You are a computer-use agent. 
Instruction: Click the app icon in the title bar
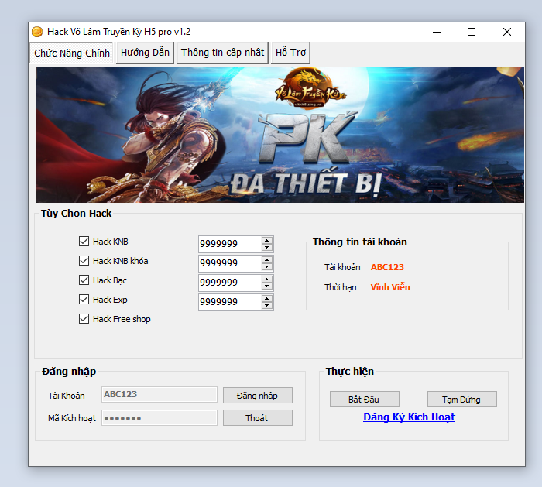tap(36, 32)
